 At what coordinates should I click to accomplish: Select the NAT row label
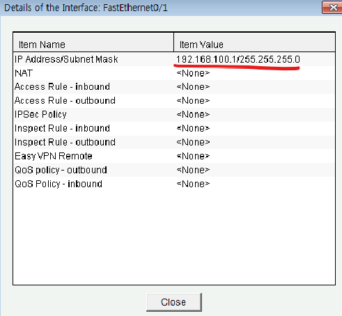click(24, 73)
